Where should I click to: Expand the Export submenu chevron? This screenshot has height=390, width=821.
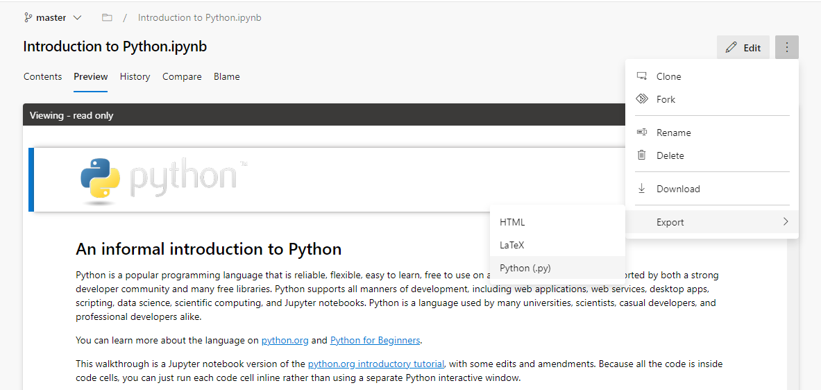coord(786,222)
